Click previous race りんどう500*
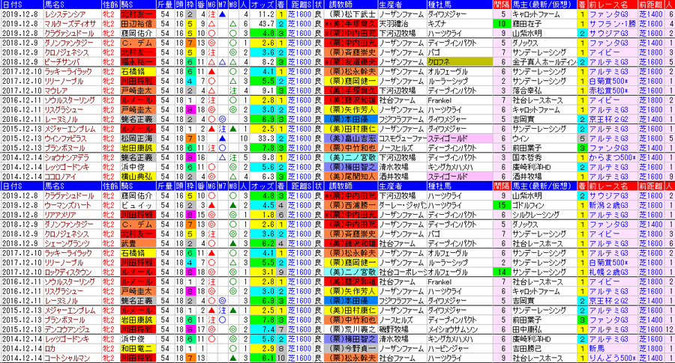This screenshot has height=363, width=675. tap(612, 358)
